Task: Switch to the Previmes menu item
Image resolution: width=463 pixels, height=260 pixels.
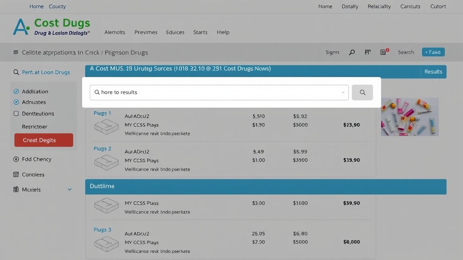Action: click(146, 32)
